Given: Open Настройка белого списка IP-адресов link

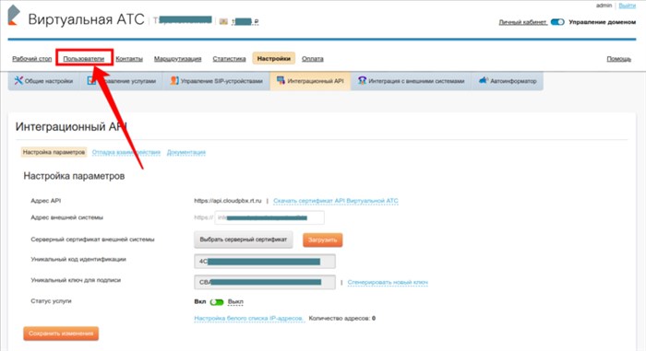Looking at the screenshot, I should 249,318.
